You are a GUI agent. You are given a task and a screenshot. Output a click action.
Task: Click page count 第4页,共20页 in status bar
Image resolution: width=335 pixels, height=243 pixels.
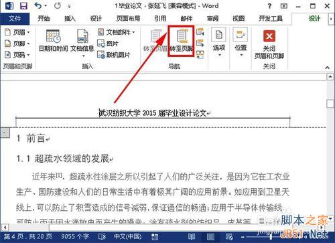pos(27,237)
